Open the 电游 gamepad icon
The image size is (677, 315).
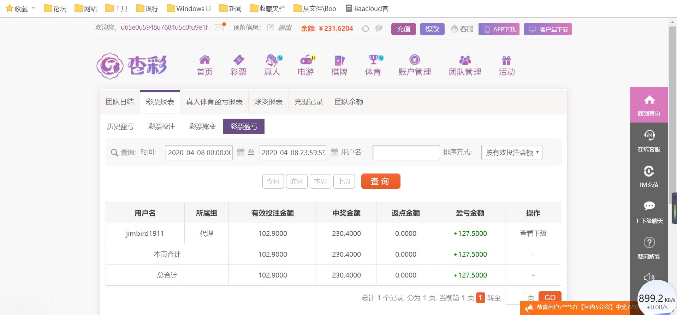click(x=306, y=60)
